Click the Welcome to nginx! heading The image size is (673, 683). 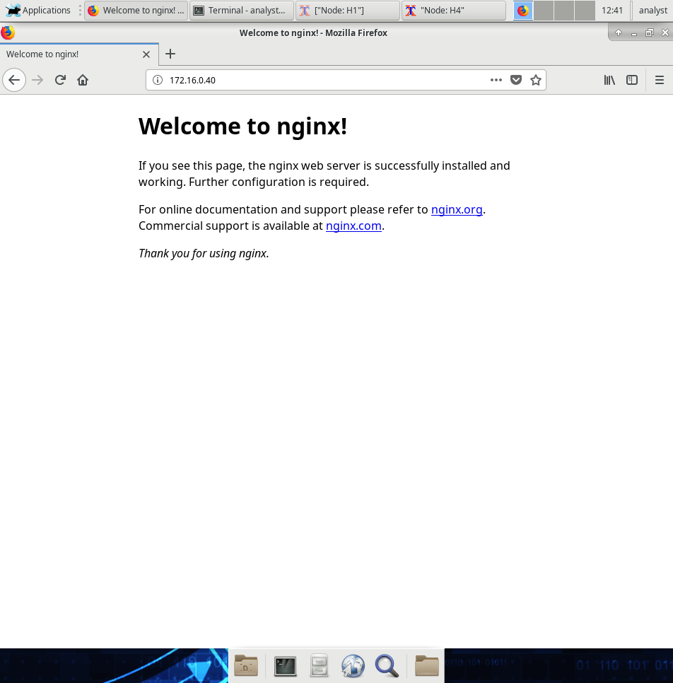coord(242,127)
